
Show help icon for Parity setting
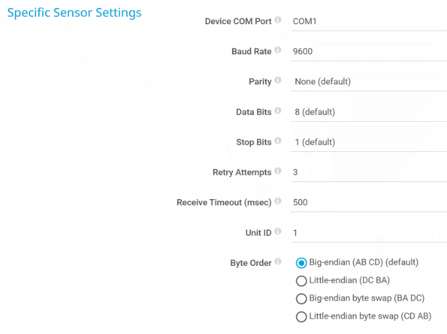[x=278, y=81]
